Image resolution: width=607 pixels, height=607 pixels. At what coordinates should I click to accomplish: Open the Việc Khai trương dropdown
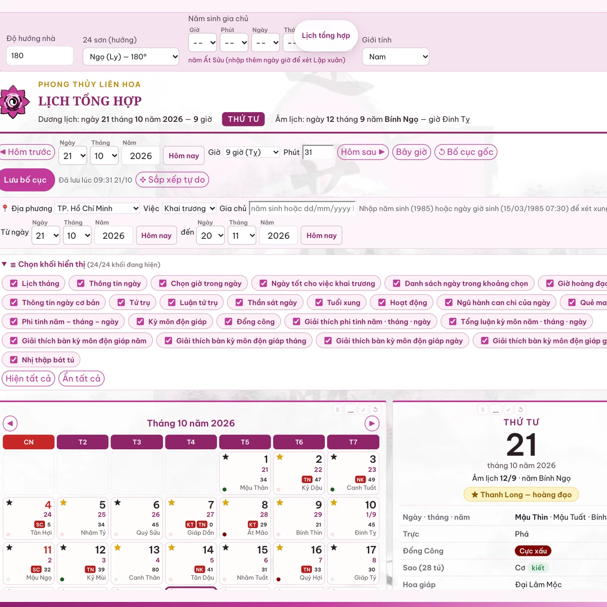click(x=189, y=208)
